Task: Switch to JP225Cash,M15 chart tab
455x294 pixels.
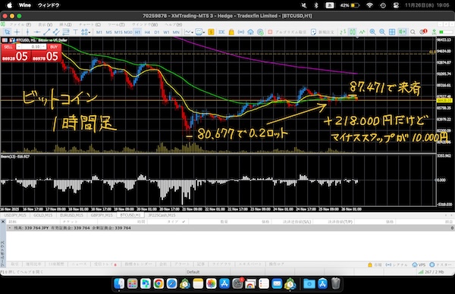Action: 162,215
